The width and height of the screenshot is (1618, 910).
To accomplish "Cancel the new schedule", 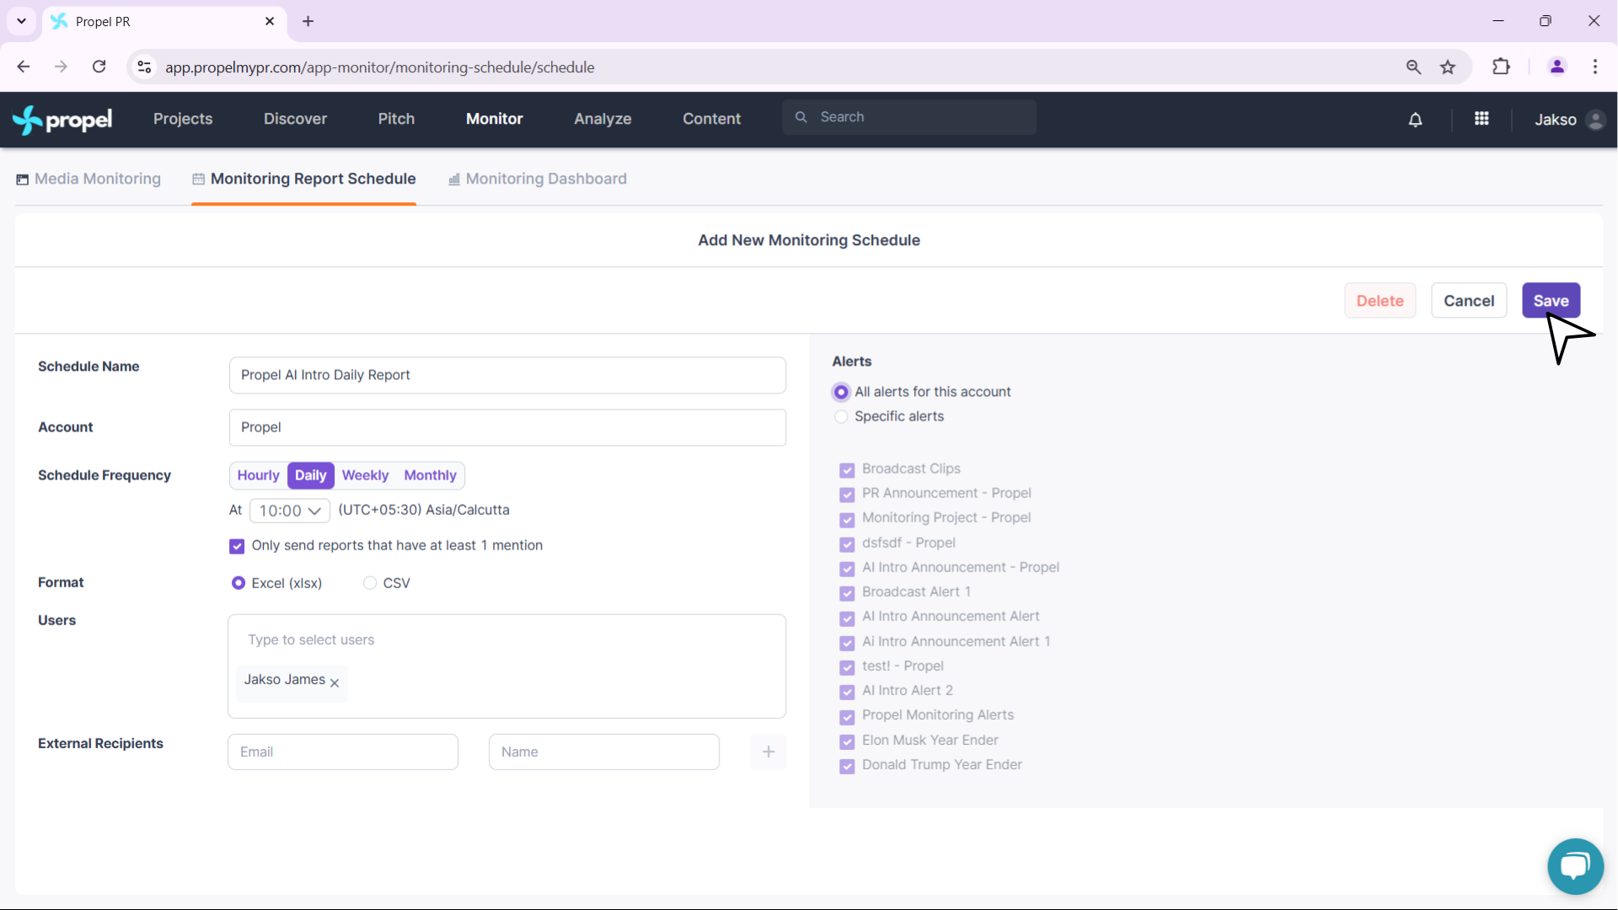I will point(1469,301).
